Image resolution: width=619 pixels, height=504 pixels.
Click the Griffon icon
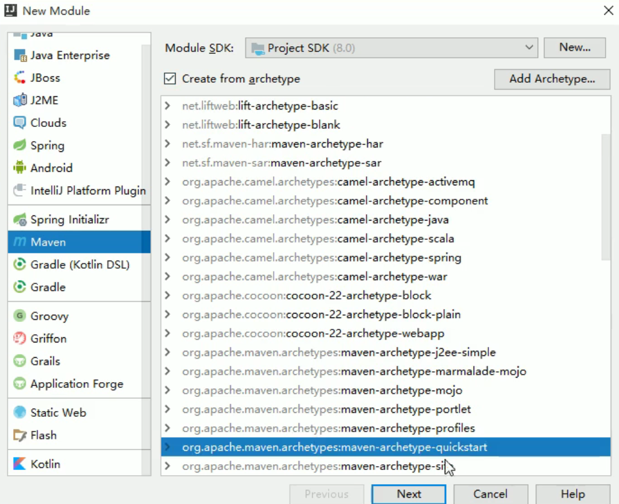click(x=20, y=339)
